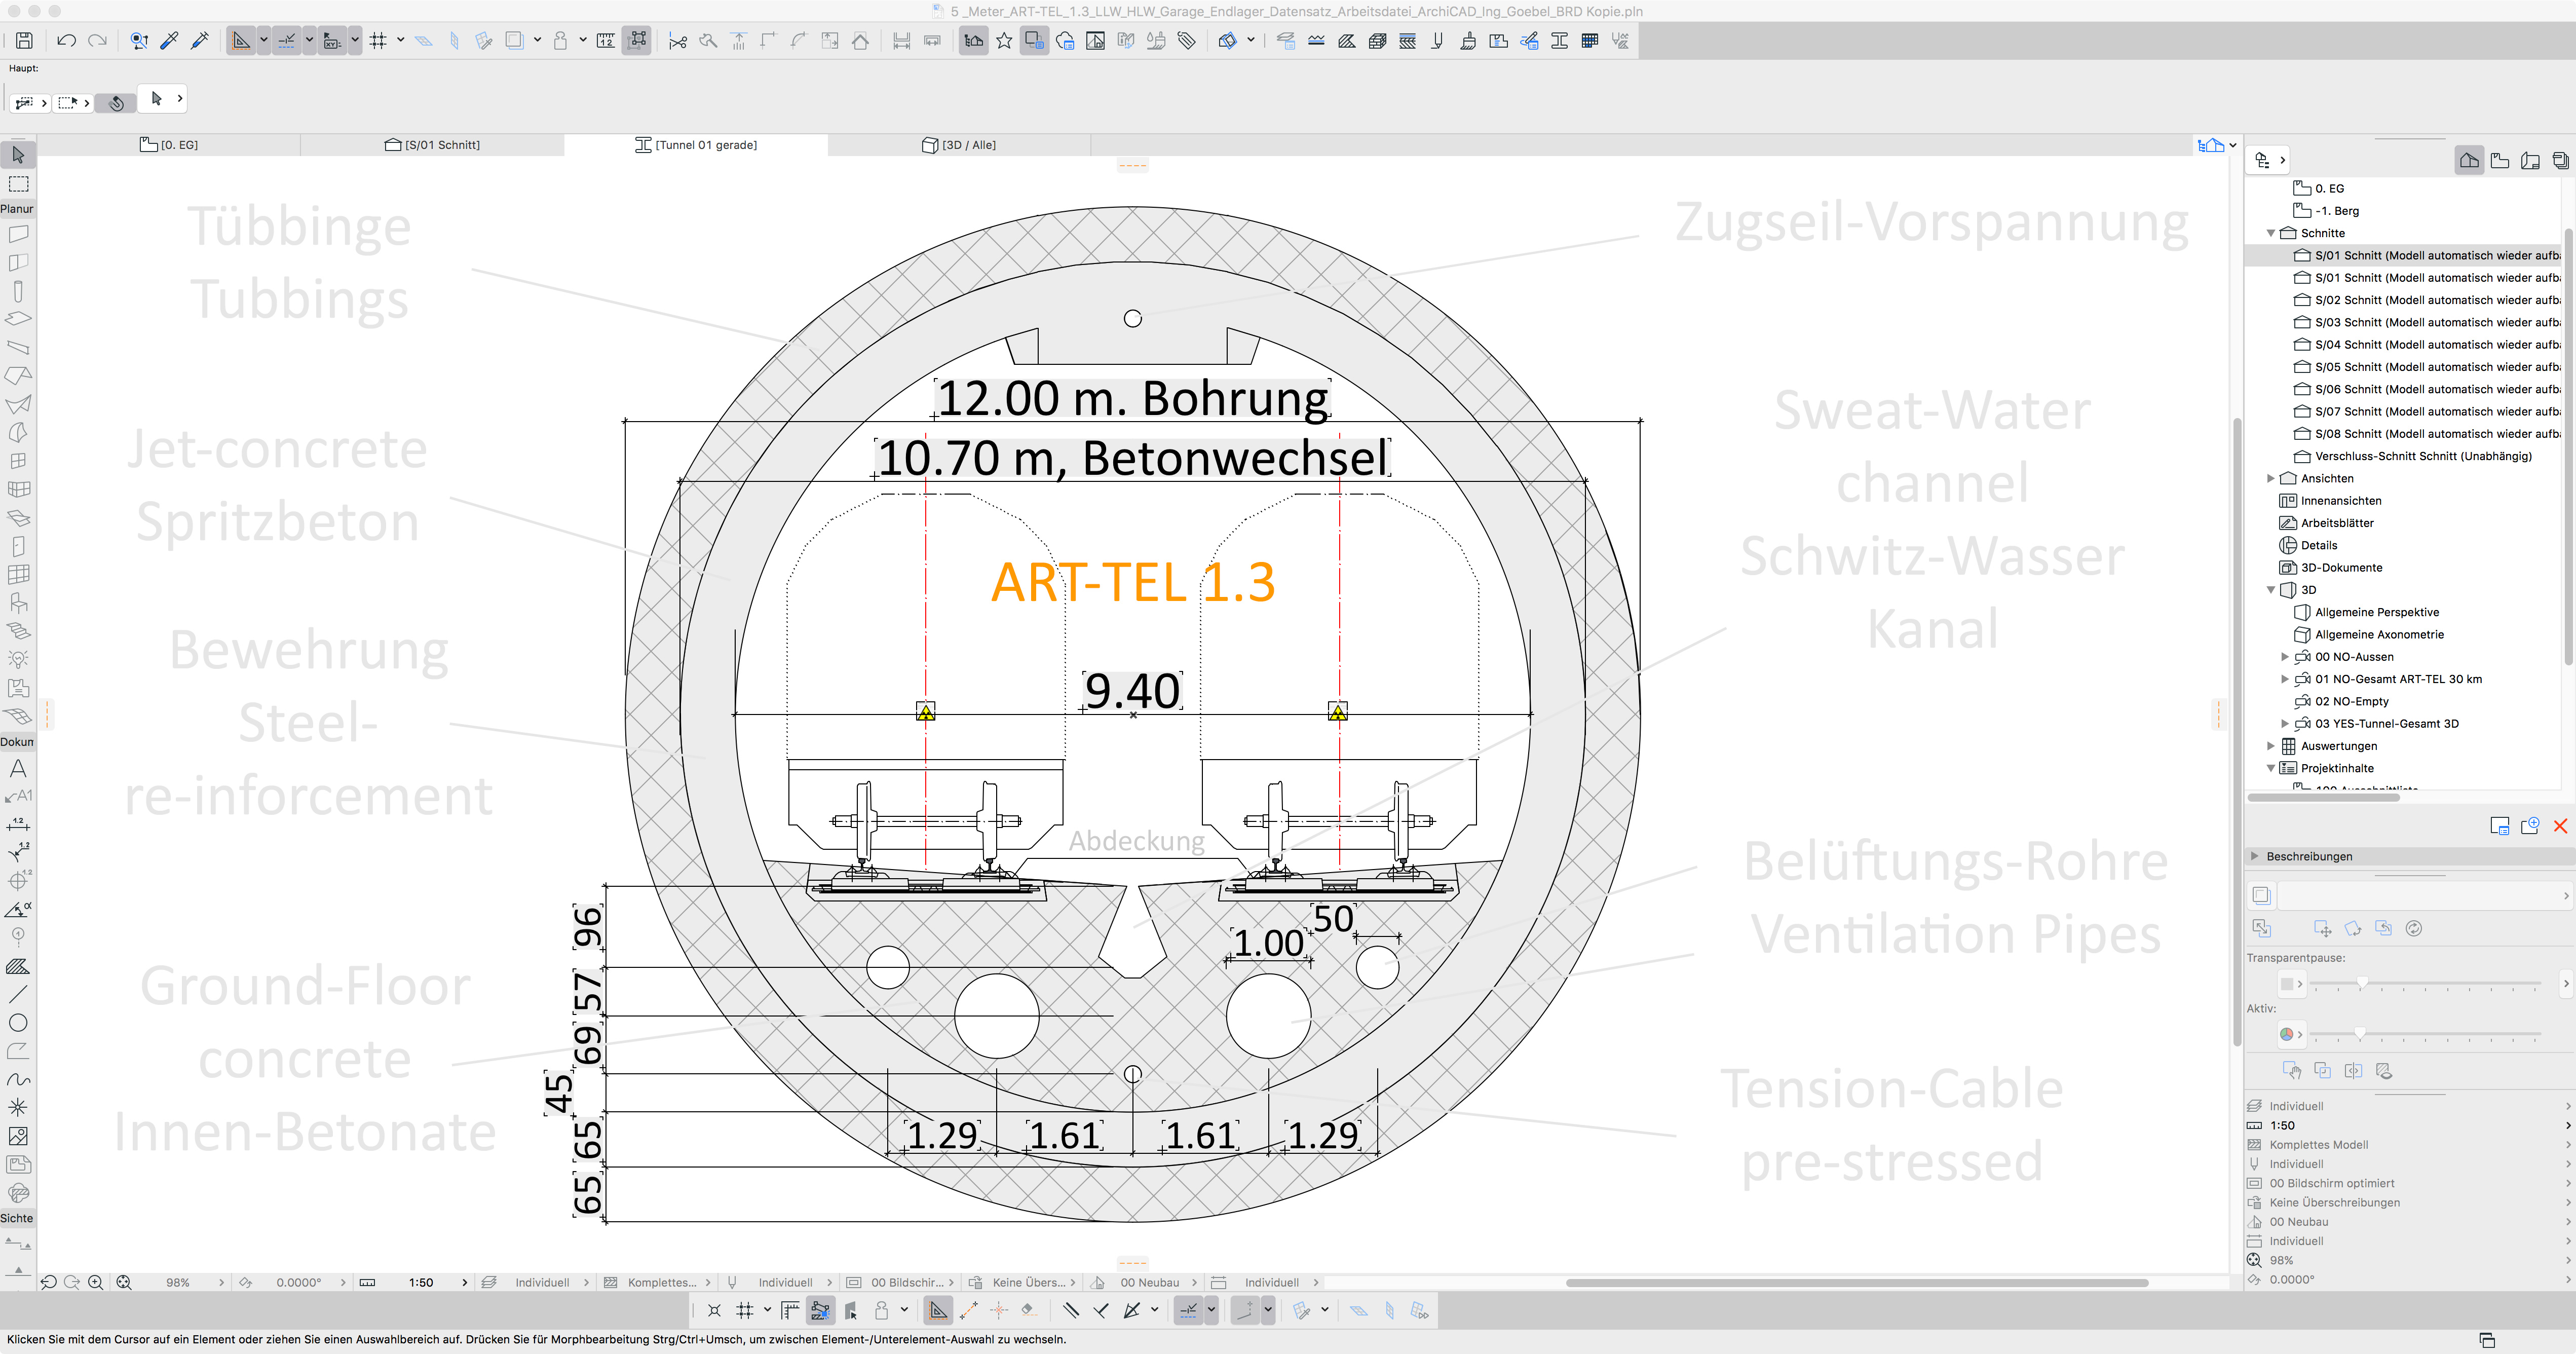Image resolution: width=2576 pixels, height=1354 pixels.
Task: Click the zoom-in magnifier in status bar
Action: tap(96, 1282)
